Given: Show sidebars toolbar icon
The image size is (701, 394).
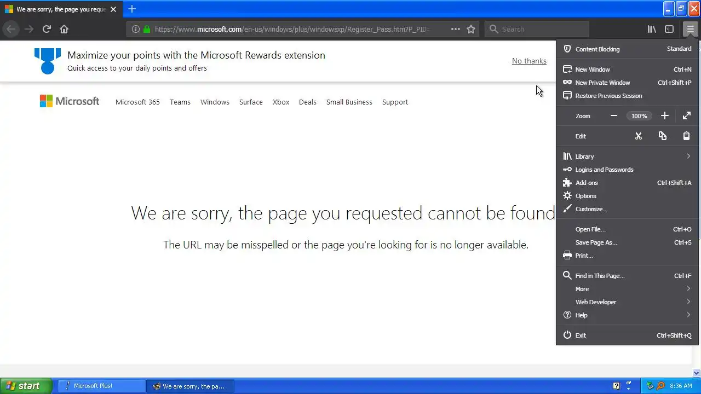Looking at the screenshot, I should coord(669,29).
